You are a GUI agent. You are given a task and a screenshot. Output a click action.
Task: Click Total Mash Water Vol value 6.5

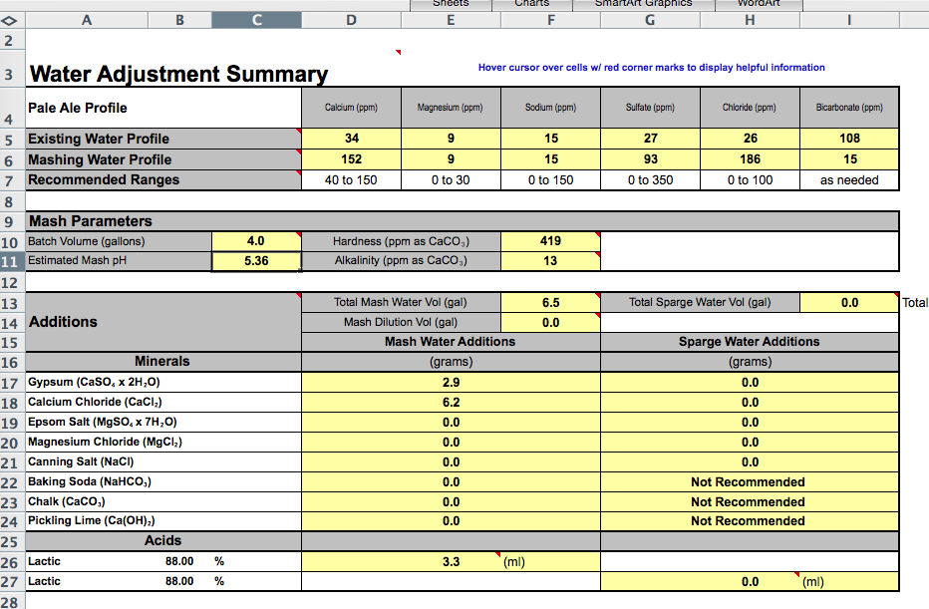tap(550, 303)
